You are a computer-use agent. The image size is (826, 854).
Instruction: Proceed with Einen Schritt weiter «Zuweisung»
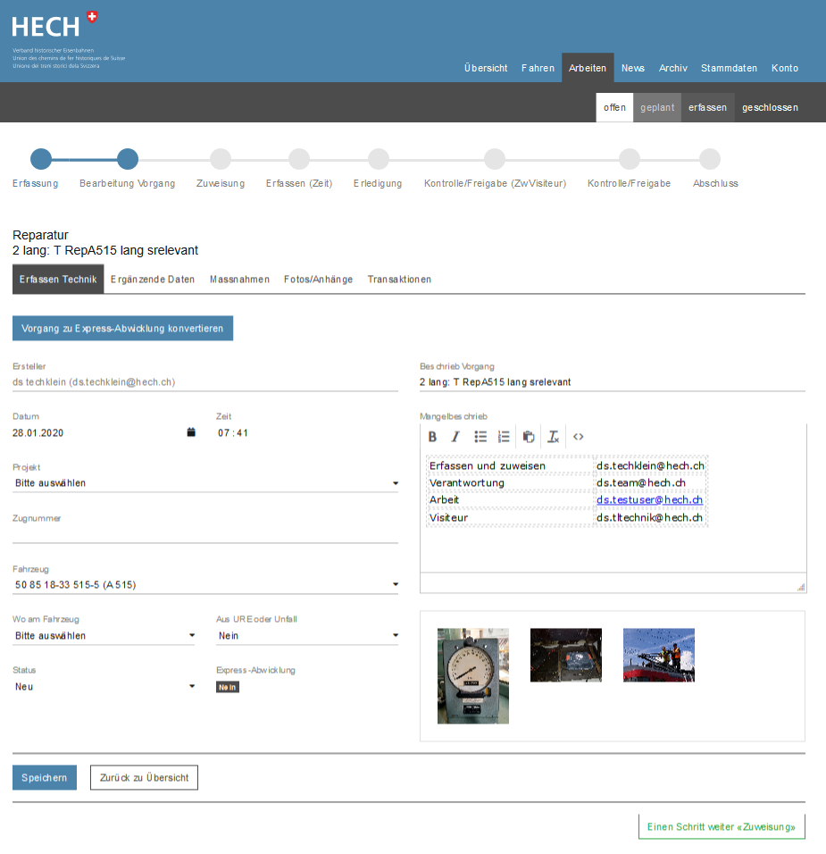coord(722,827)
